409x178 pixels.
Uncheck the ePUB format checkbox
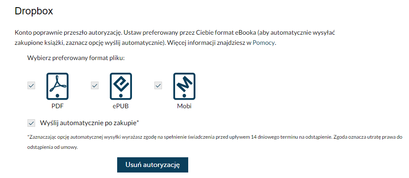95,85
